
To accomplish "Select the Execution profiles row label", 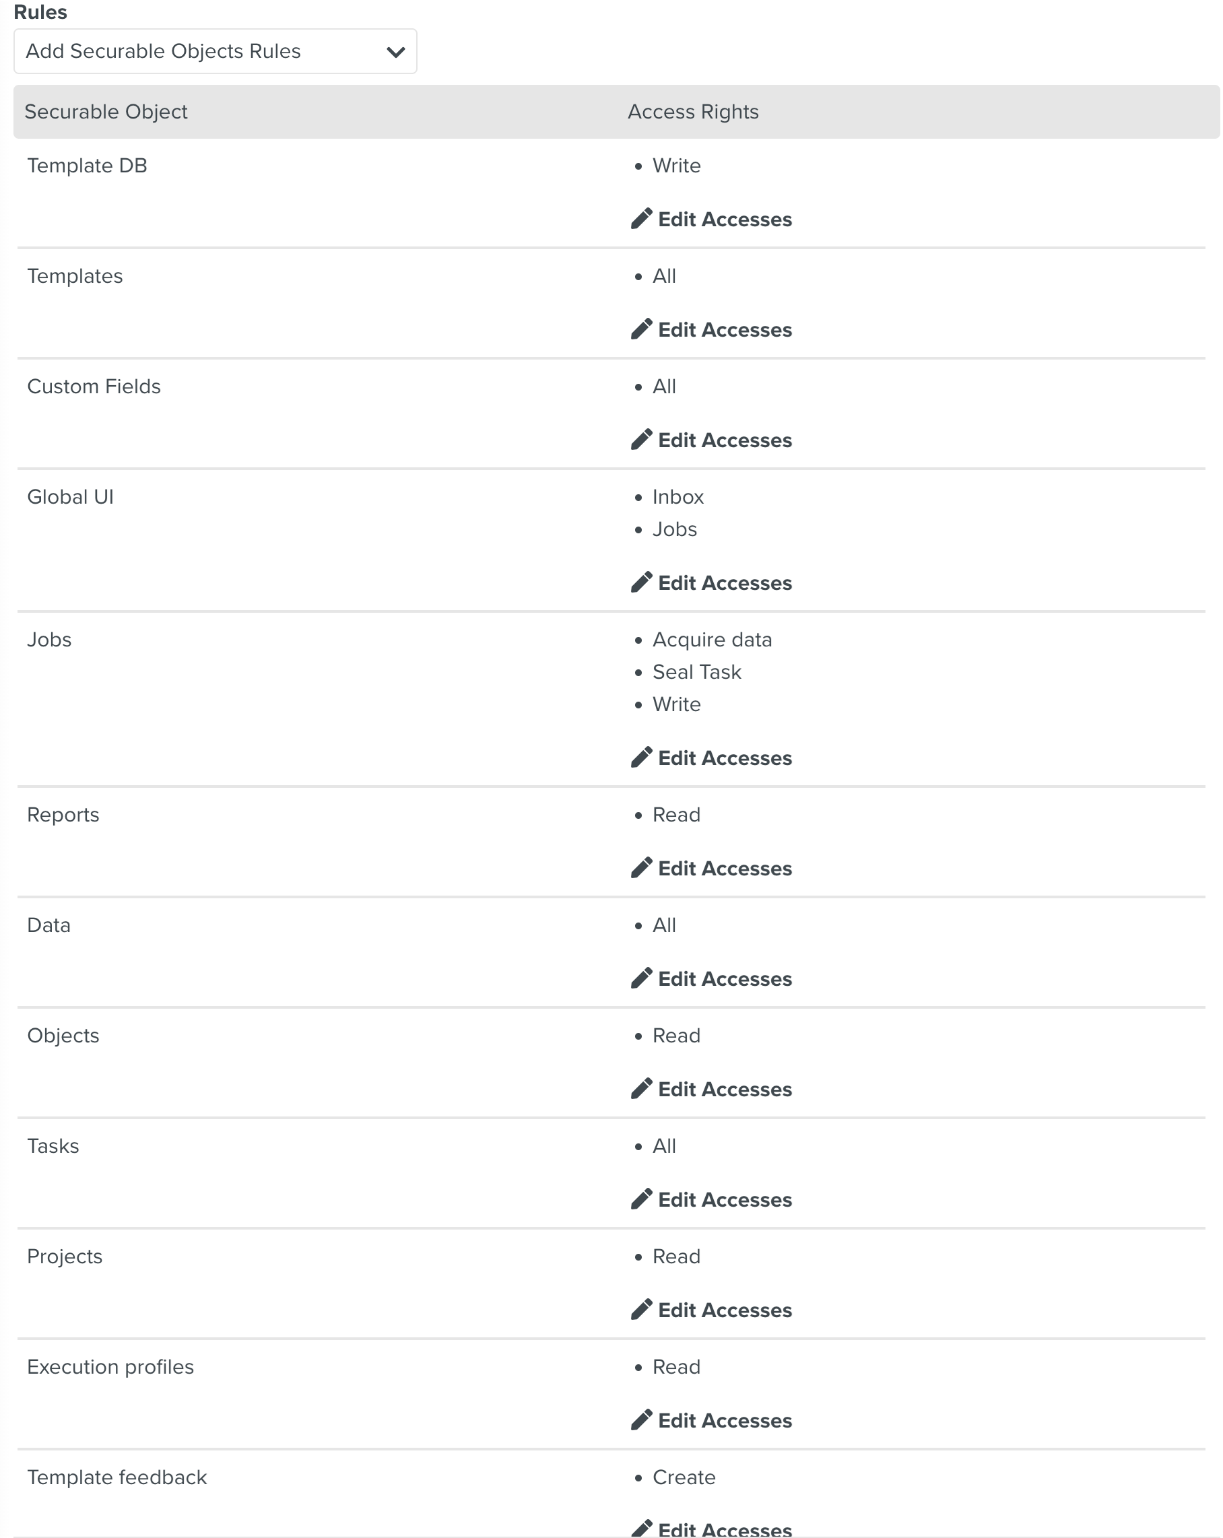I will pyautogui.click(x=110, y=1368).
